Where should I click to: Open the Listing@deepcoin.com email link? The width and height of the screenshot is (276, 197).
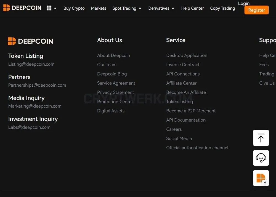(31, 64)
